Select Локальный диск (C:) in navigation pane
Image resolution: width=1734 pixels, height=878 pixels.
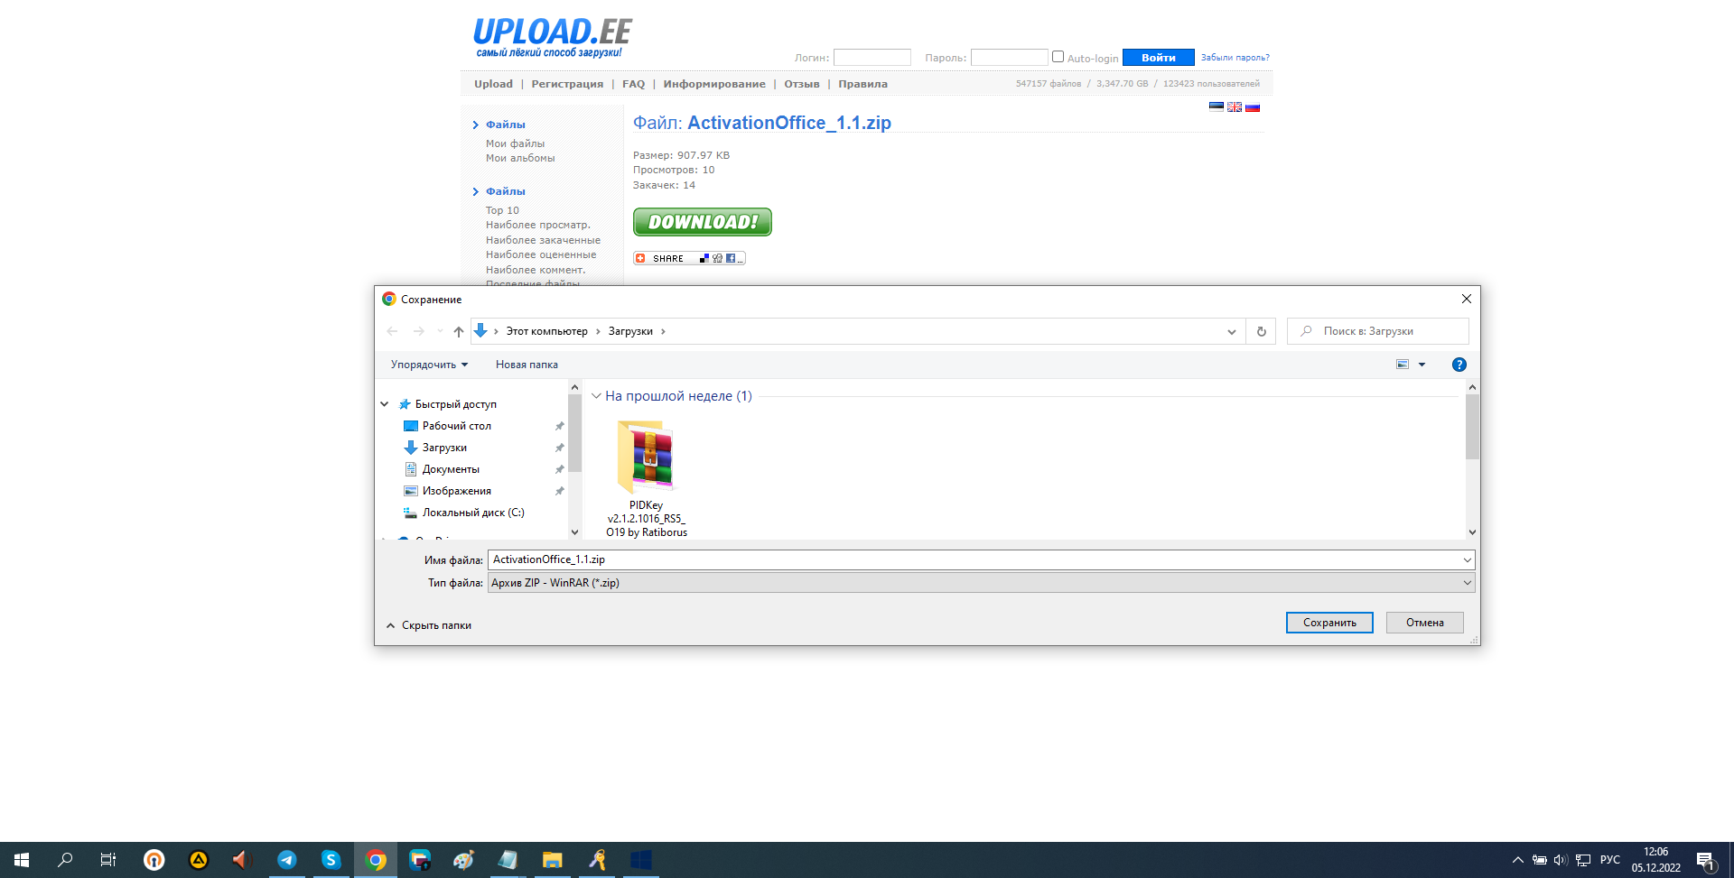pos(473,513)
